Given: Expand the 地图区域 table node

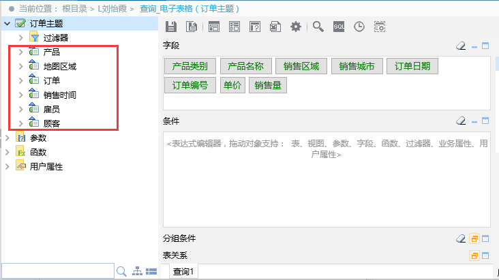Looking at the screenshot, I should click(21, 66).
